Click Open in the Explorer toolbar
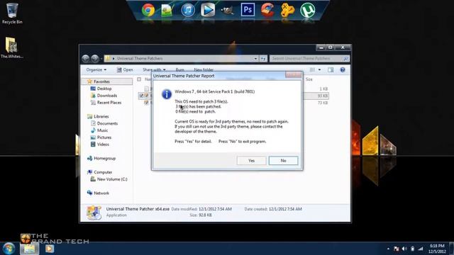454x255 pixels. 125,69
